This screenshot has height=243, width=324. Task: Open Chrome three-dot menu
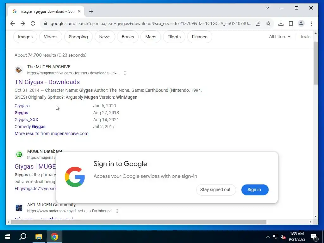click(x=311, y=23)
